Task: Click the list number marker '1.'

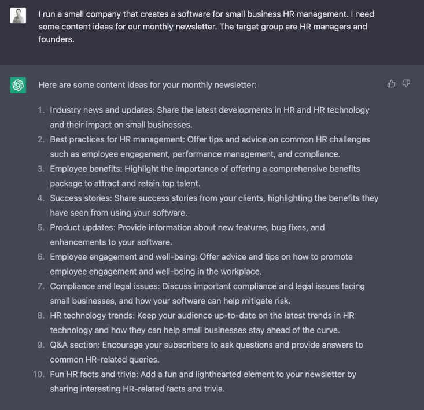Action: click(x=41, y=110)
